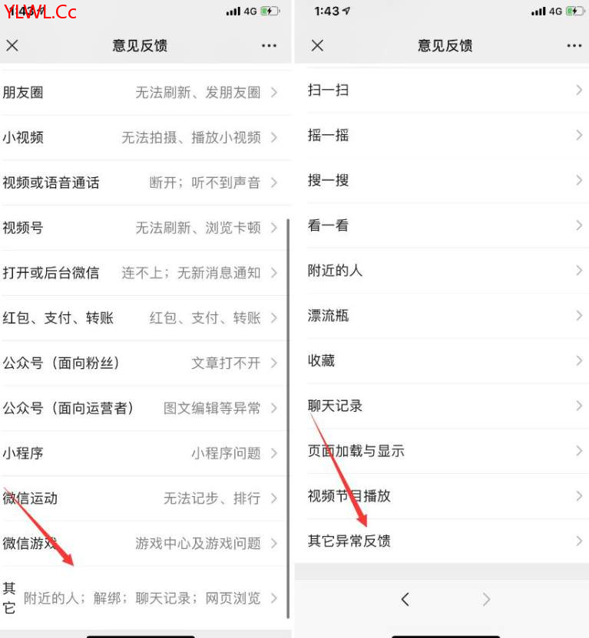Click 小程序问题 description text
The image size is (589, 638).
226,453
